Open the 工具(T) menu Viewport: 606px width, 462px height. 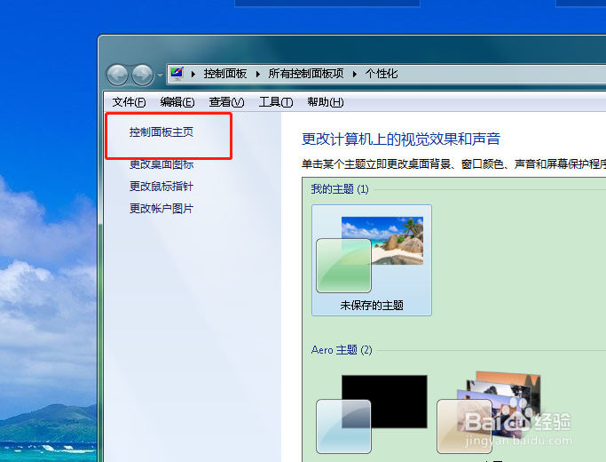(276, 102)
